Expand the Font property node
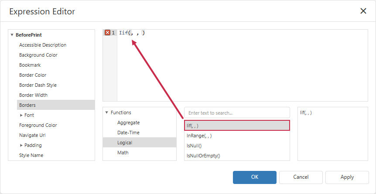The height and width of the screenshot is (194, 376). click(21, 116)
